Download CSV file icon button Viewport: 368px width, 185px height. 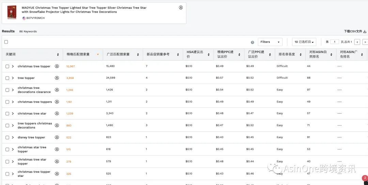tap(365, 31)
